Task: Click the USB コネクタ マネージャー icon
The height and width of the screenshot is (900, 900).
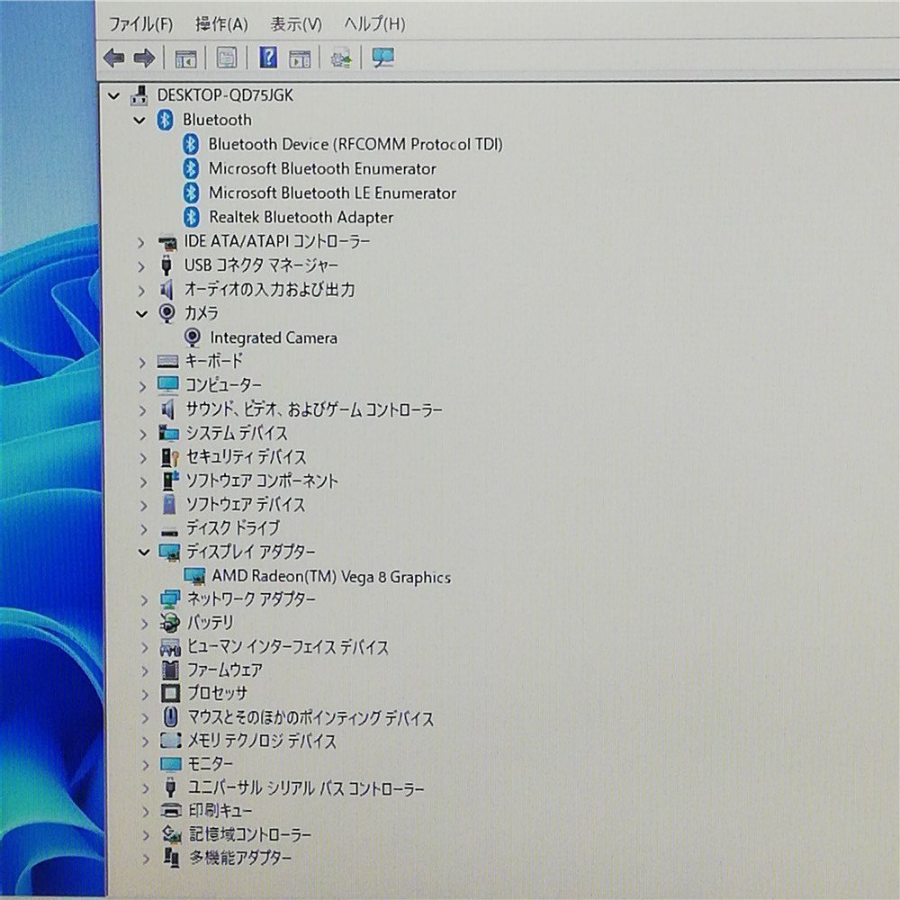Action: pyautogui.click(x=166, y=265)
